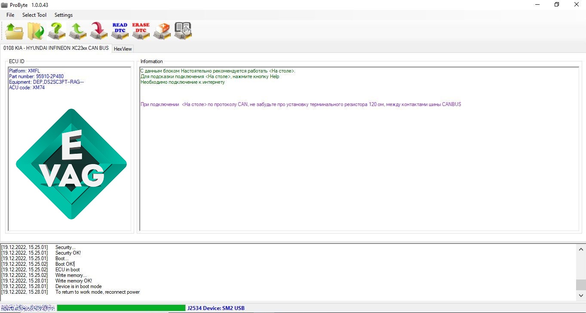Image resolution: width=586 pixels, height=313 pixels.
Task: Minimize the ProByte window
Action: click(x=537, y=5)
